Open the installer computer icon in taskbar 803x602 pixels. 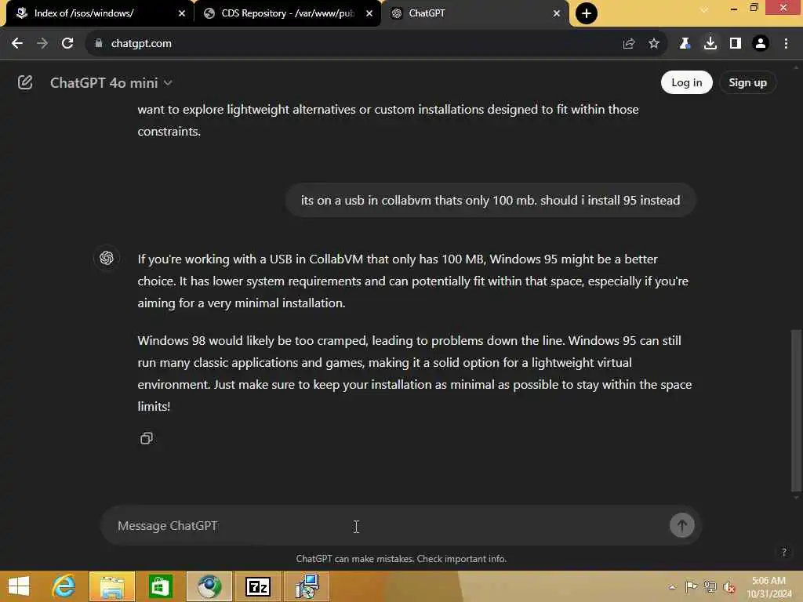pos(307,586)
